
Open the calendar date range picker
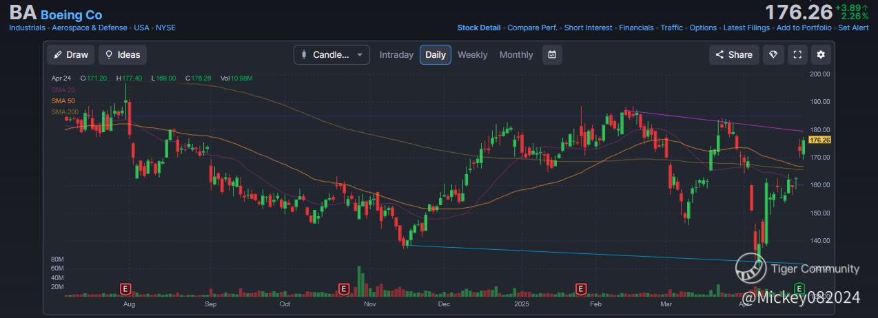pyautogui.click(x=552, y=55)
